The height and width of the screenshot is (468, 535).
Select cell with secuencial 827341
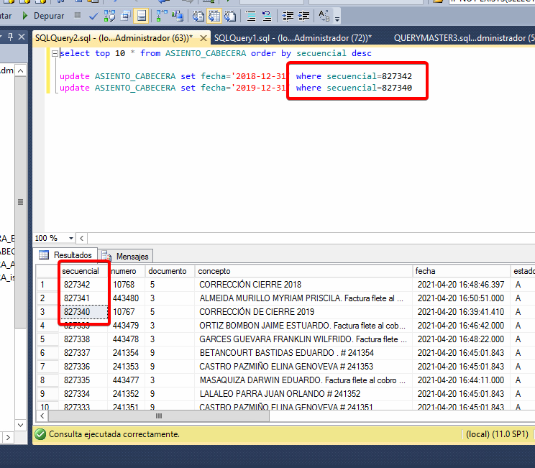(83, 298)
